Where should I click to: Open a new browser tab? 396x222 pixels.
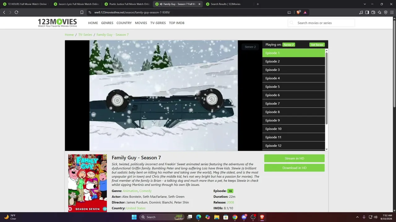point(258,4)
